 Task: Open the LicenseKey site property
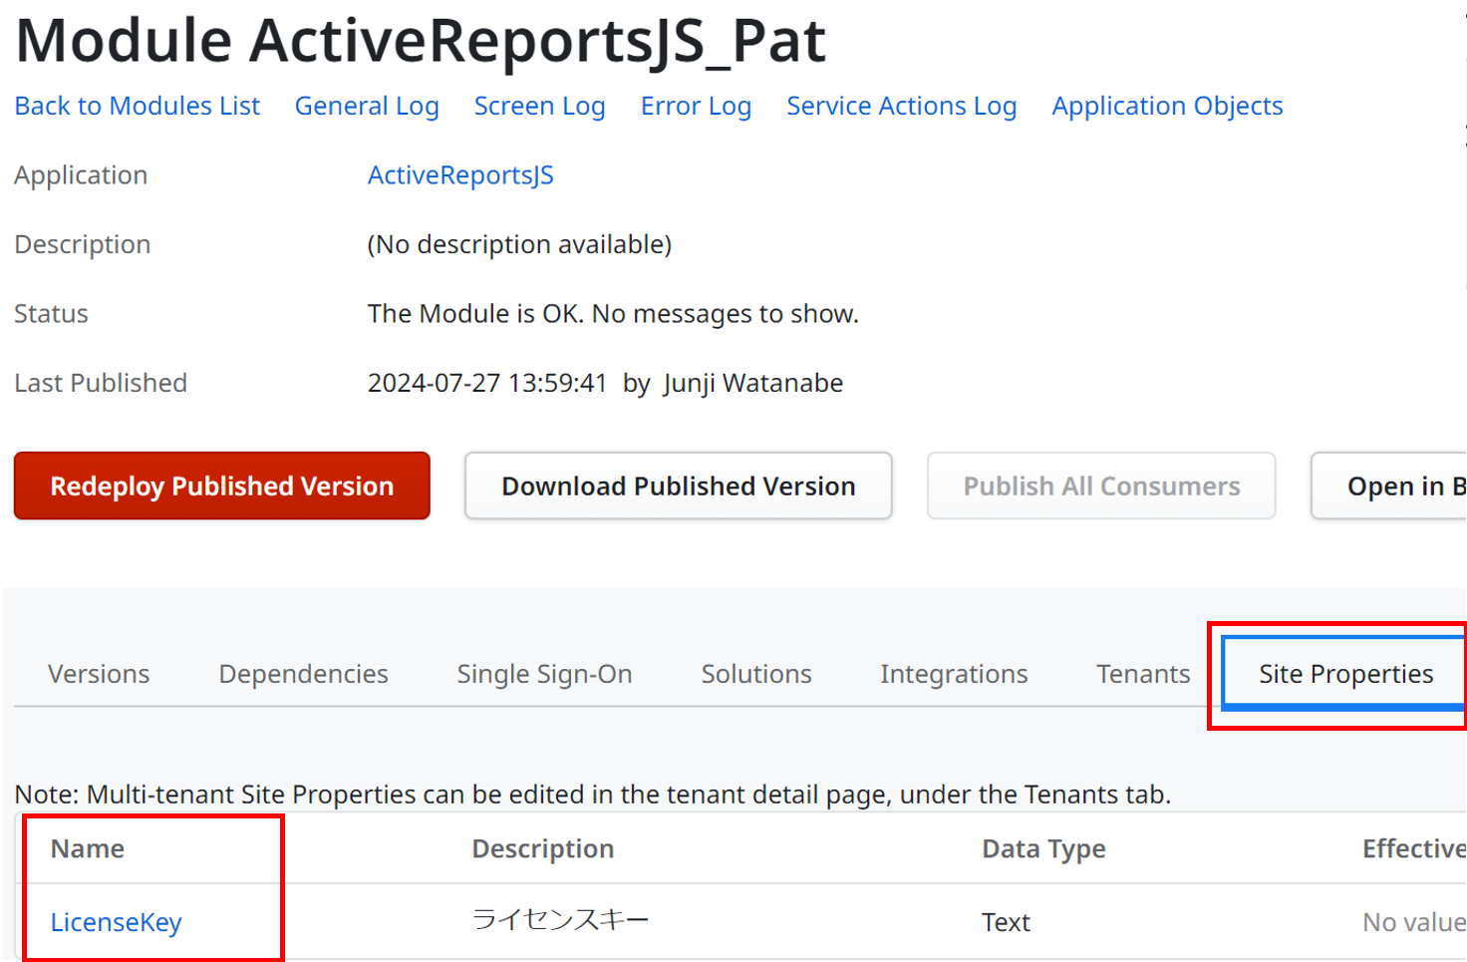pos(116,922)
